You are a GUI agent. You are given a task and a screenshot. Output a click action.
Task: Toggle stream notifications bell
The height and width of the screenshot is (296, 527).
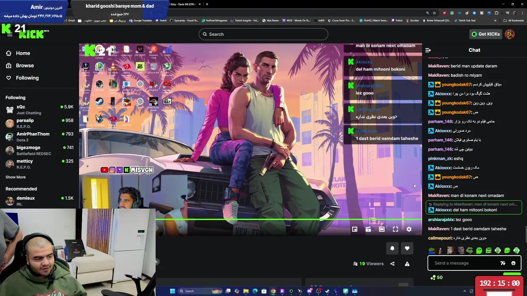click(x=392, y=248)
